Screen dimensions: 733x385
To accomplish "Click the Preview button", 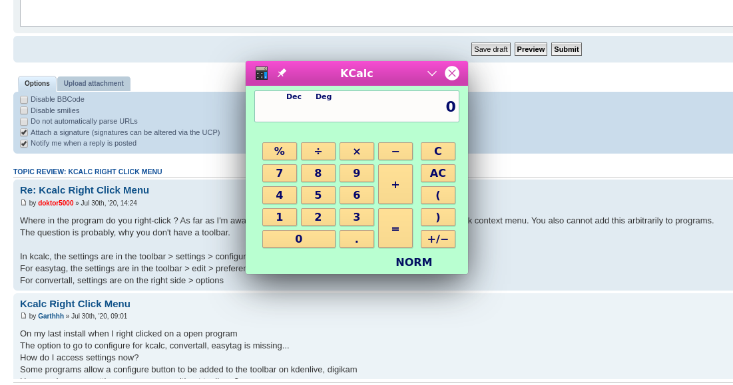I will click(x=531, y=49).
